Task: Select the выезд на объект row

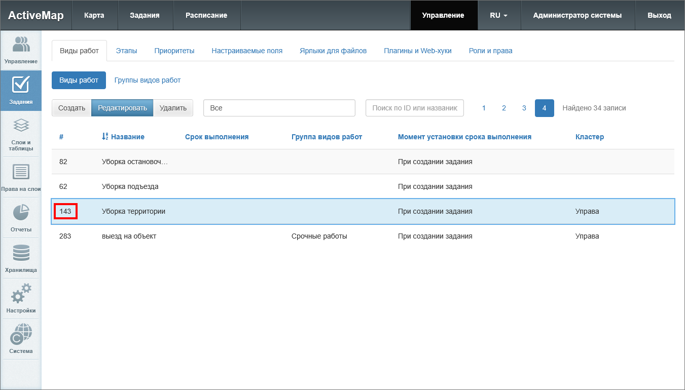Action: 129,236
